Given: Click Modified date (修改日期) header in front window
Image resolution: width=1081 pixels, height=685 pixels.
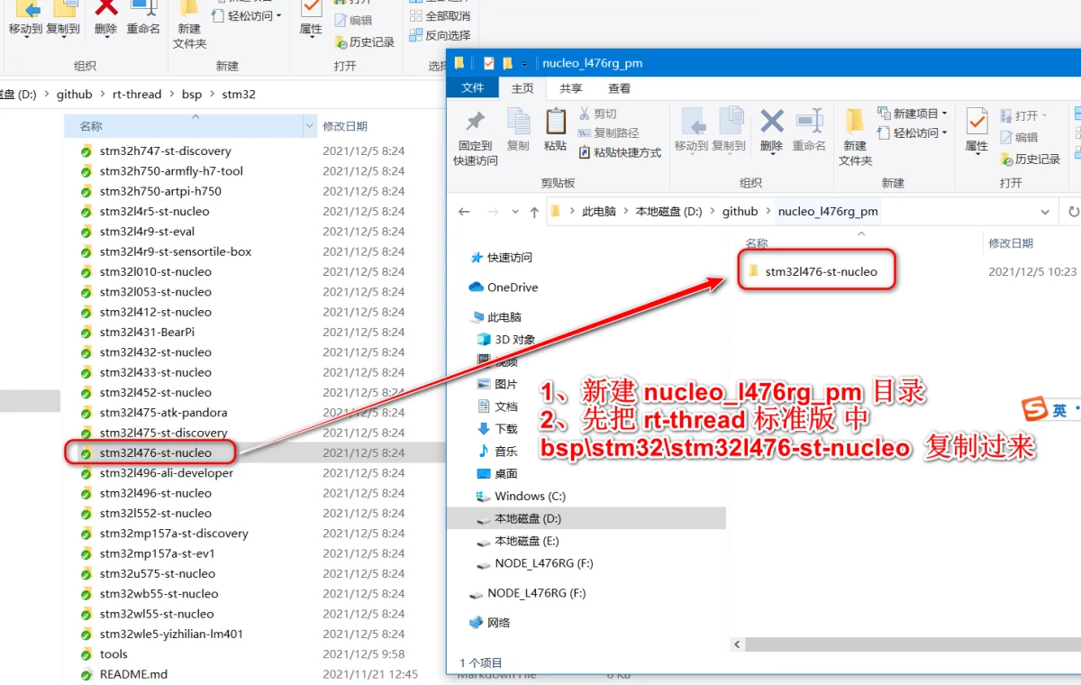Looking at the screenshot, I should (1010, 243).
